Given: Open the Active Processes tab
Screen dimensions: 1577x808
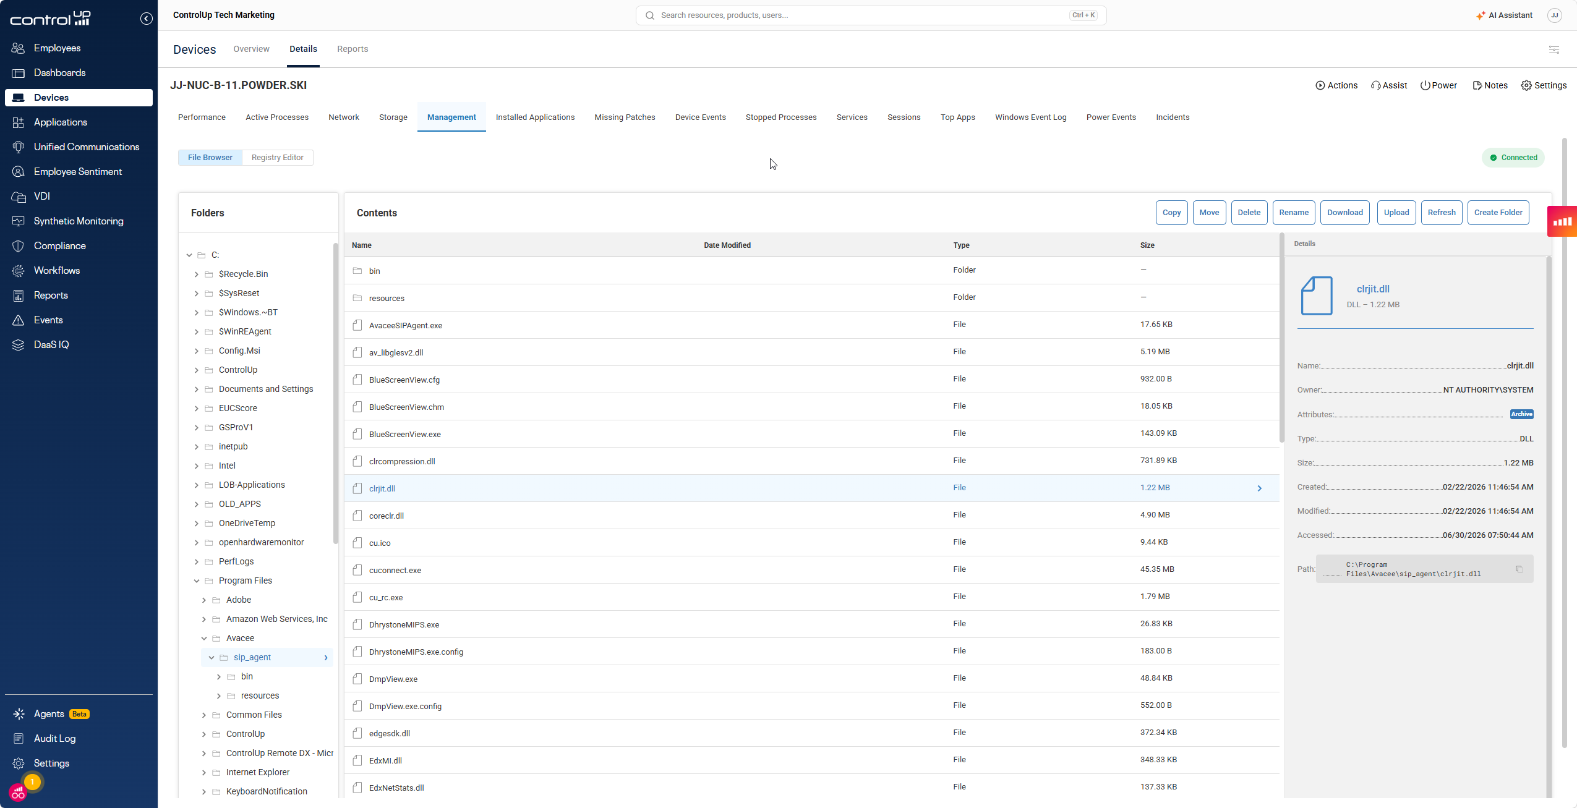Looking at the screenshot, I should [277, 117].
